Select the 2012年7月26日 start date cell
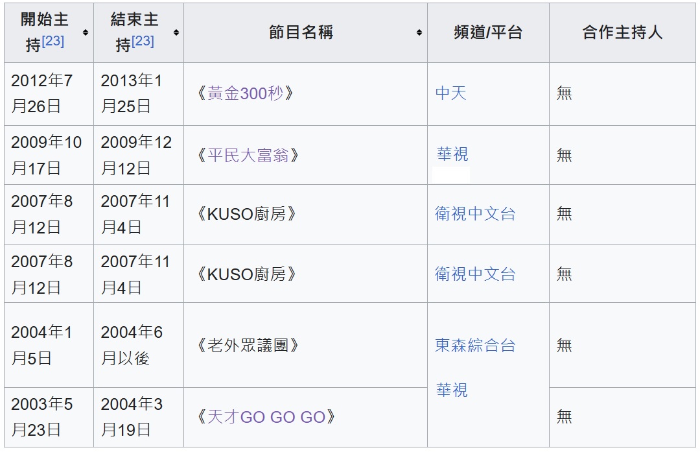Screen dimensions: 700x452 tap(42, 93)
